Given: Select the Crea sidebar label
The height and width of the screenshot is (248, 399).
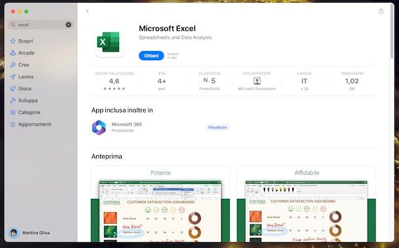Looking at the screenshot, I should pyautogui.click(x=24, y=65).
